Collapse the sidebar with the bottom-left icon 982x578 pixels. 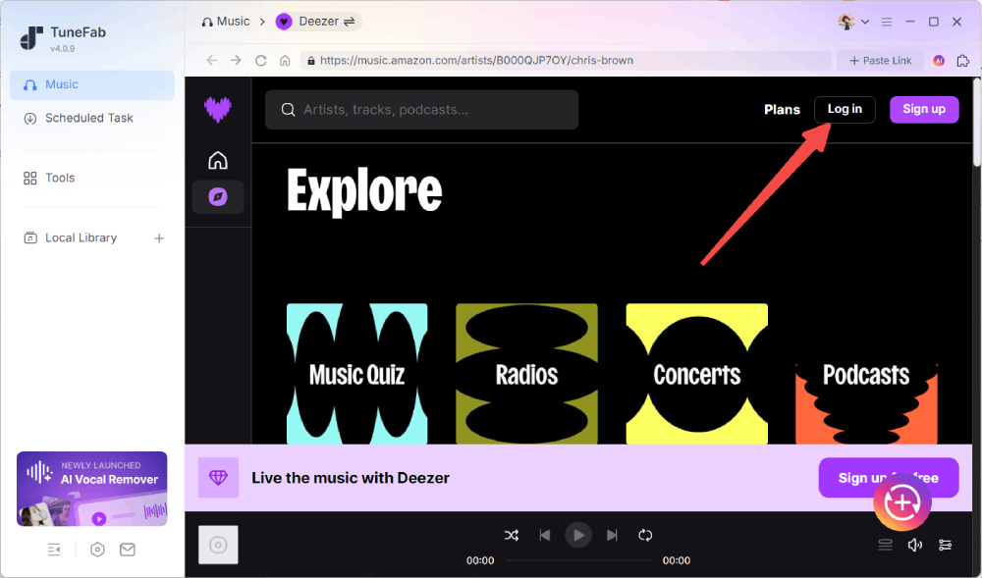(x=54, y=550)
